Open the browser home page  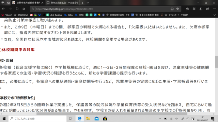24,9
